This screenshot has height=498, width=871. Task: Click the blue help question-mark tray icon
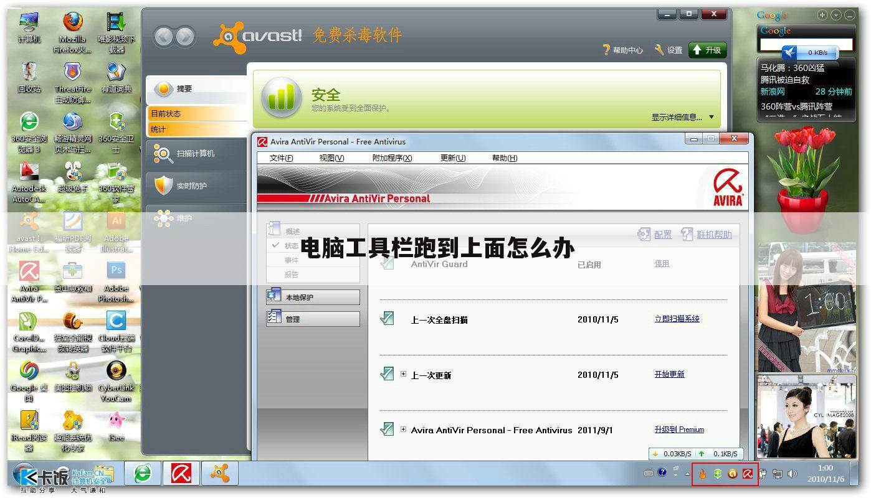point(662,472)
